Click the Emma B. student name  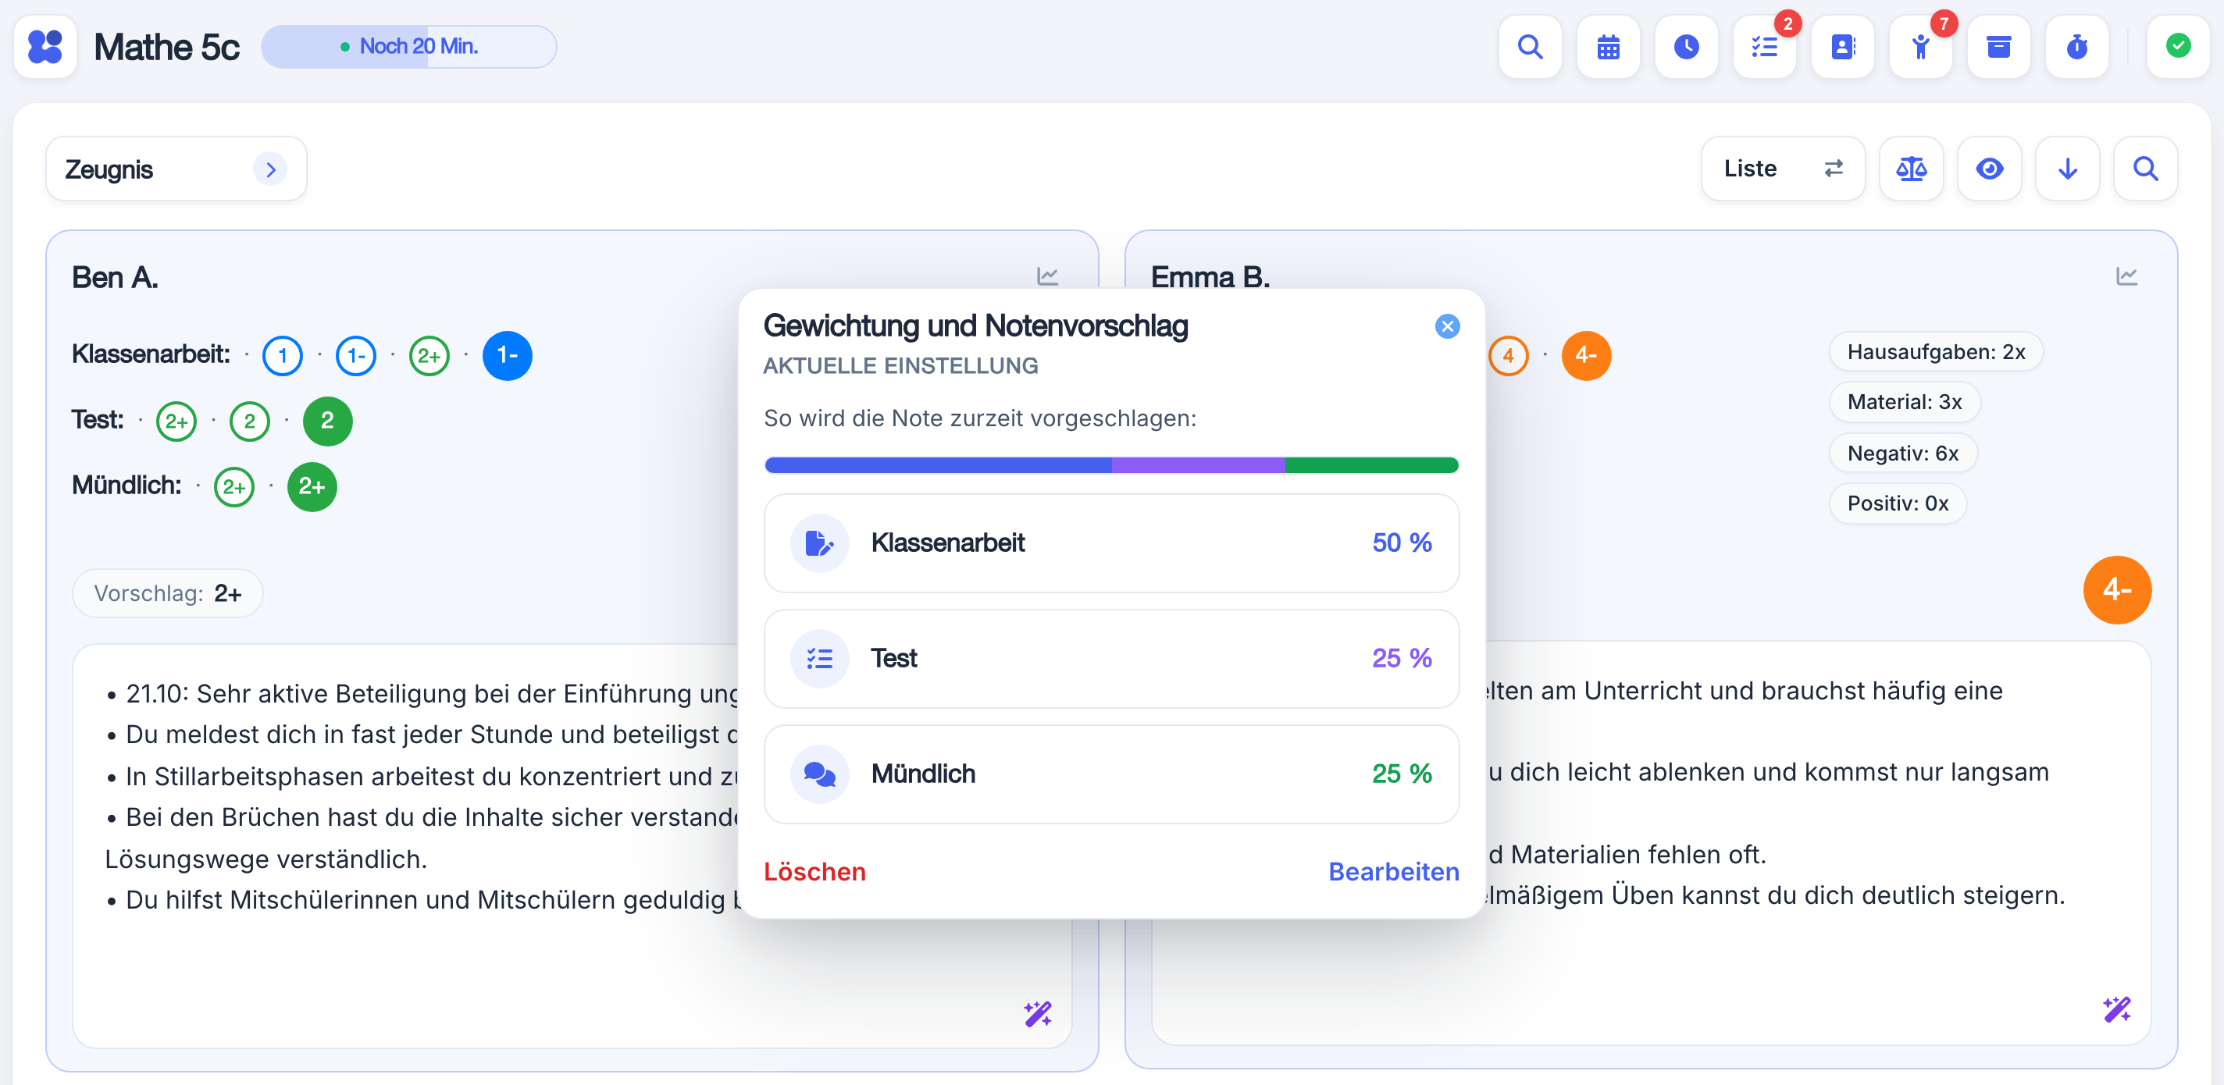[1210, 278]
